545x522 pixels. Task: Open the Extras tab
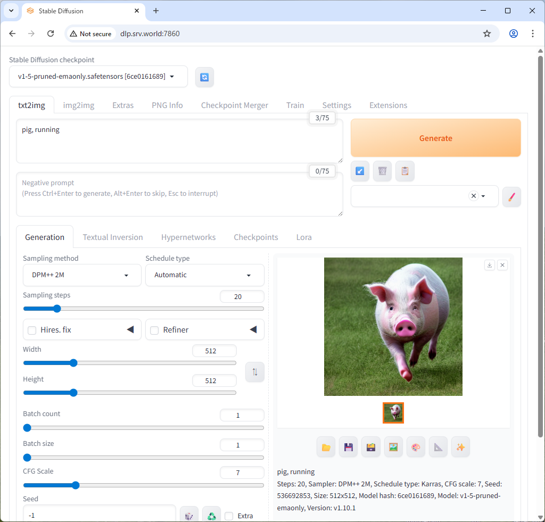(x=123, y=105)
